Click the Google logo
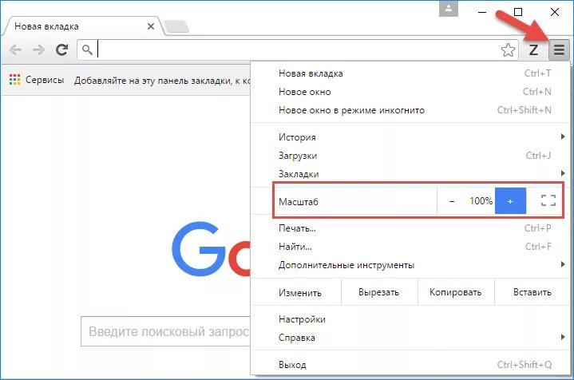This screenshot has height=380, width=574. pos(212,249)
